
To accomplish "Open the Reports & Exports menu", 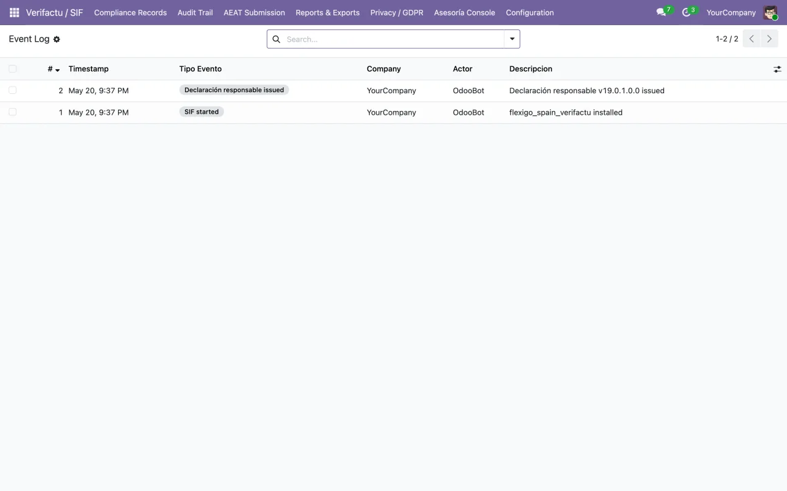I will point(328,12).
